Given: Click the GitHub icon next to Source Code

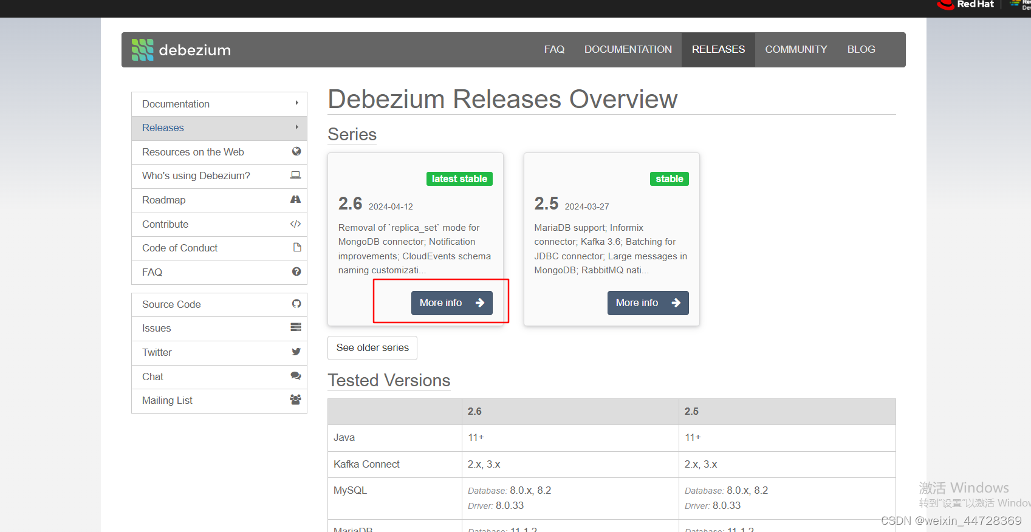Looking at the screenshot, I should pos(296,304).
